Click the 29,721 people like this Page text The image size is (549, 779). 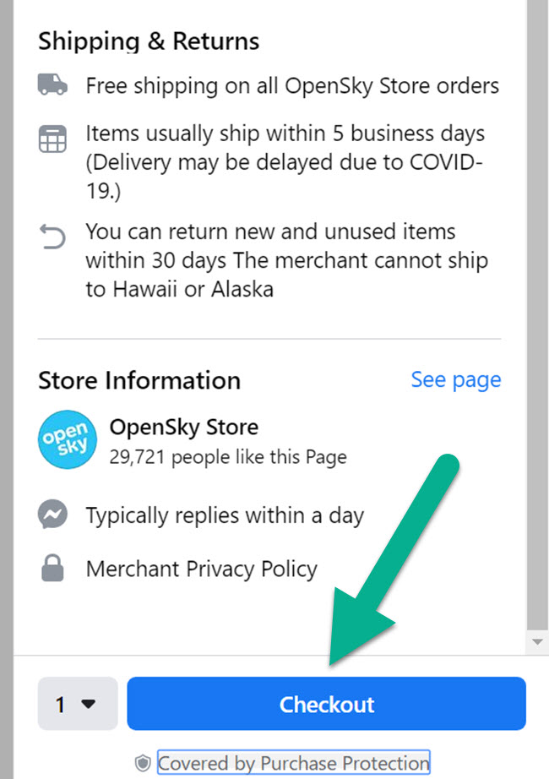pos(228,457)
